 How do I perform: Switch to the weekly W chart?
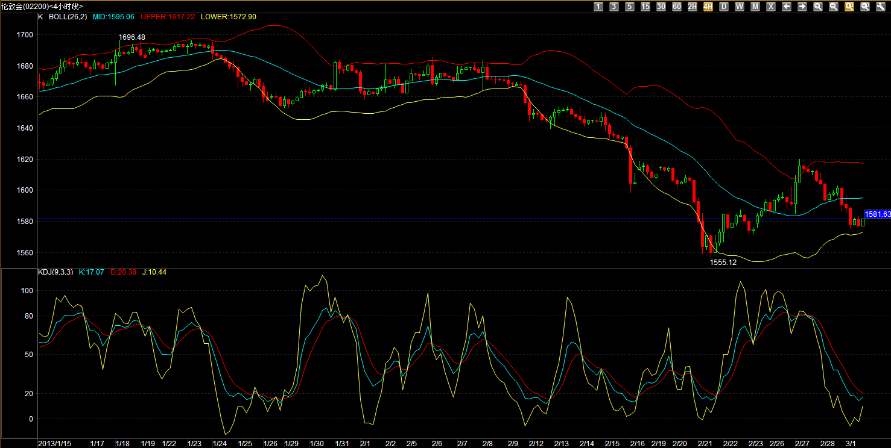coord(740,7)
